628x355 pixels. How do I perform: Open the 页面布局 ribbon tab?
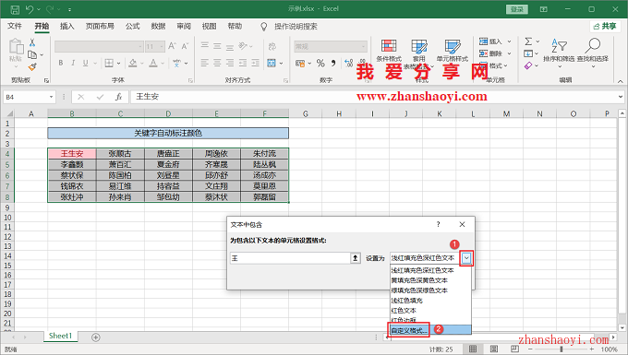tap(100, 27)
